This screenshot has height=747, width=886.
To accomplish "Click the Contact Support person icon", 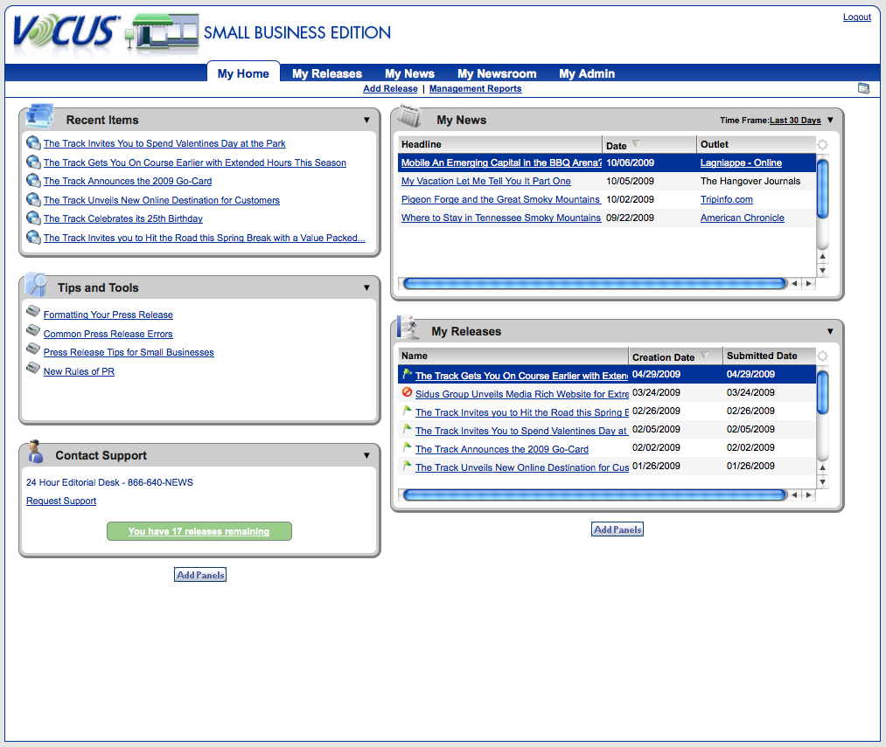I will pos(36,452).
